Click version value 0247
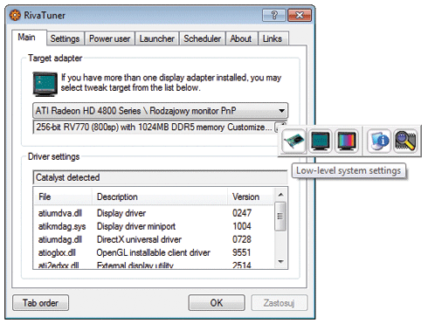 242,213
